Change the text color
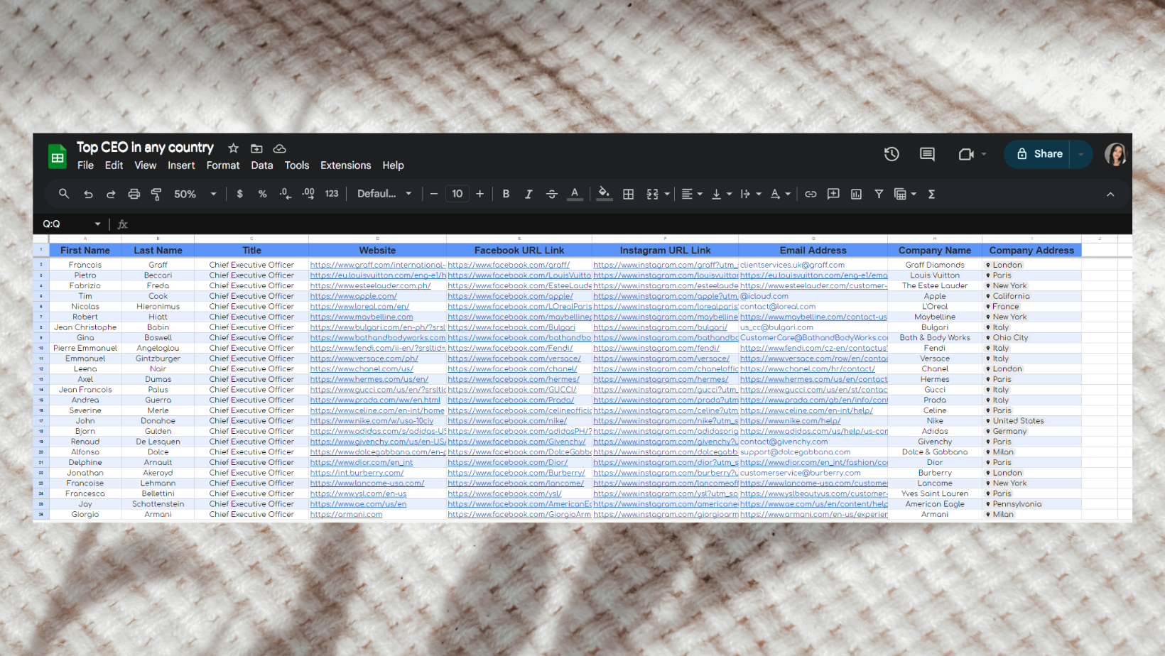The width and height of the screenshot is (1165, 656). click(x=575, y=194)
